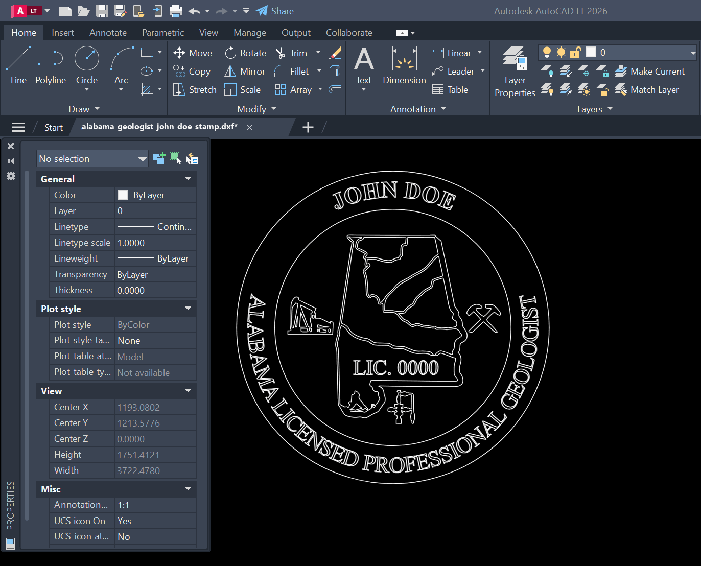The image size is (701, 566).
Task: Click the Table button
Action: (450, 90)
